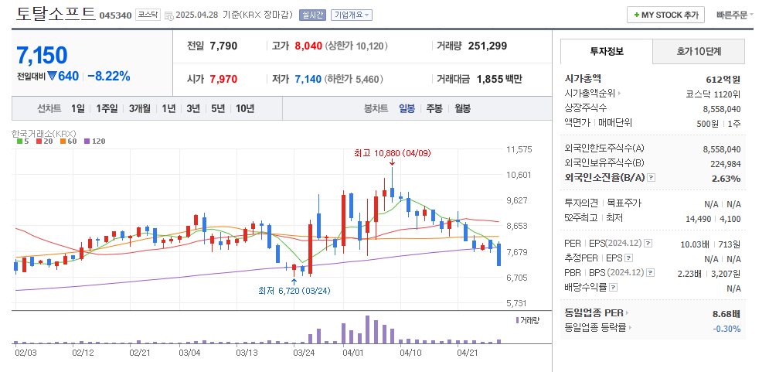Click the 동일업종 PER value 8.68배

point(726,313)
